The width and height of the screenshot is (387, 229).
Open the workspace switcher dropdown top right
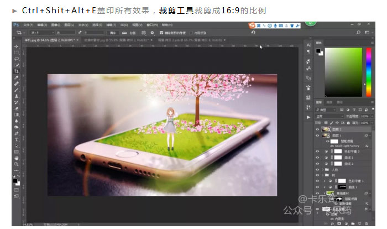pyautogui.click(x=368, y=33)
